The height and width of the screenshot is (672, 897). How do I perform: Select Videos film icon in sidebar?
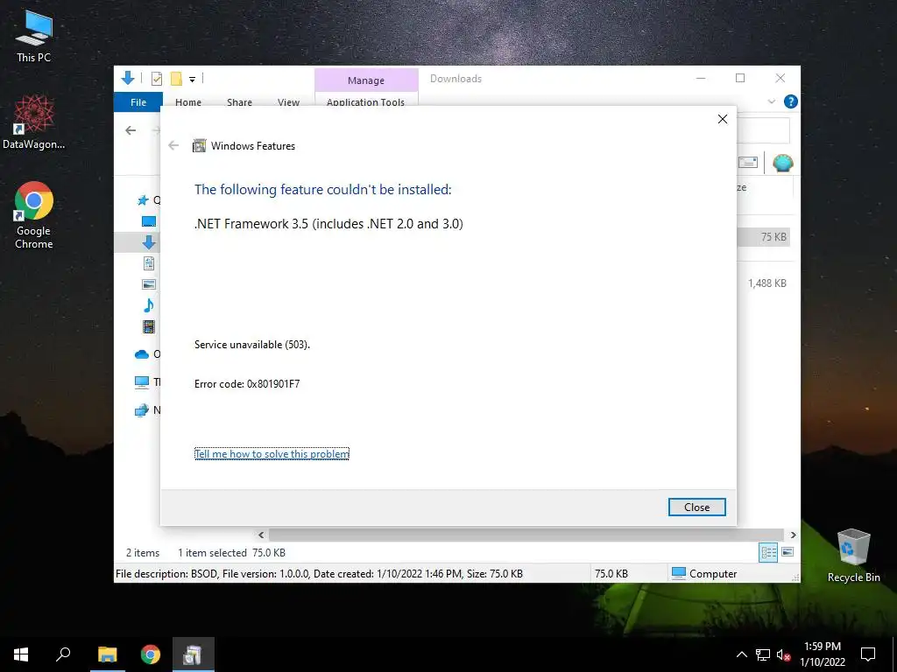tap(149, 326)
